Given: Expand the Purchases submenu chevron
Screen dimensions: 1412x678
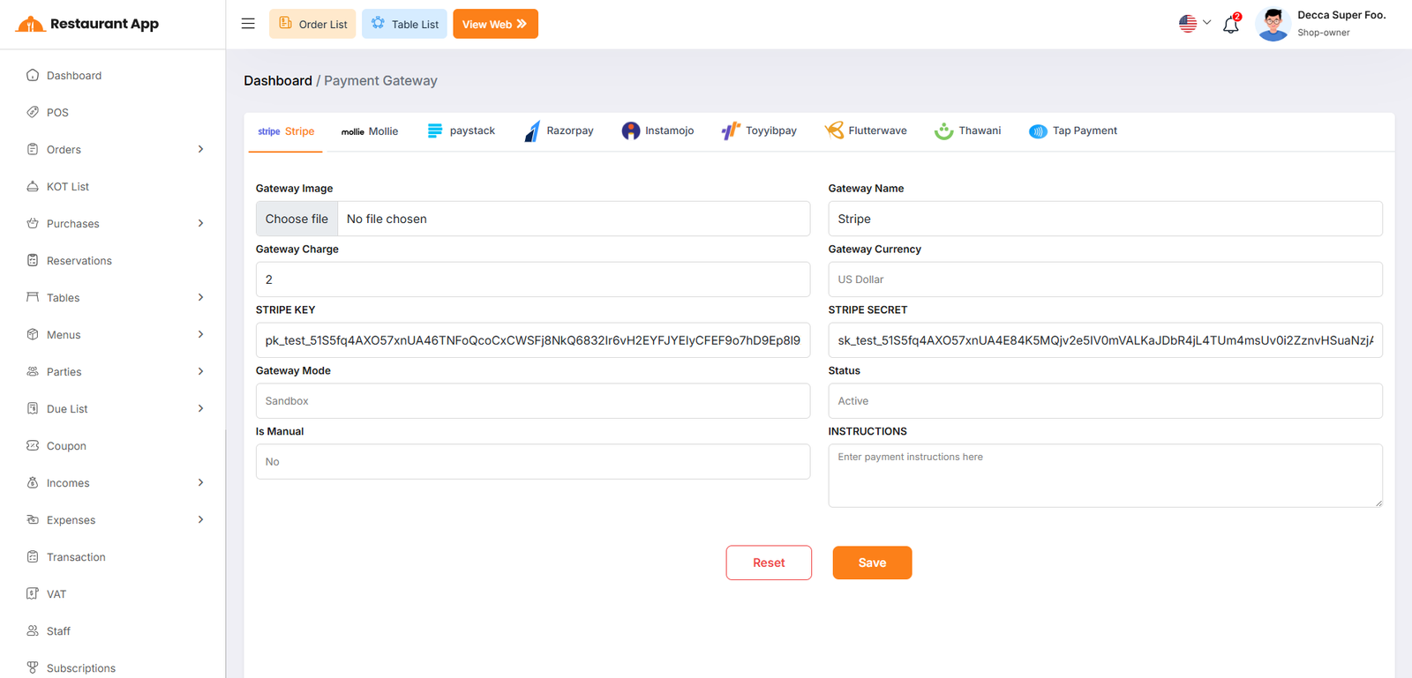Looking at the screenshot, I should [200, 224].
